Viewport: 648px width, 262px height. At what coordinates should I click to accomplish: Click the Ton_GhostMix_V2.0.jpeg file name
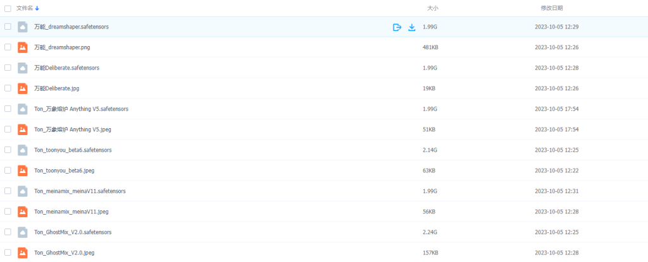(64, 253)
